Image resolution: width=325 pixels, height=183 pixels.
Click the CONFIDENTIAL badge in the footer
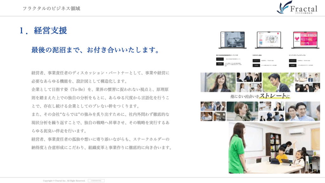click(x=96, y=181)
